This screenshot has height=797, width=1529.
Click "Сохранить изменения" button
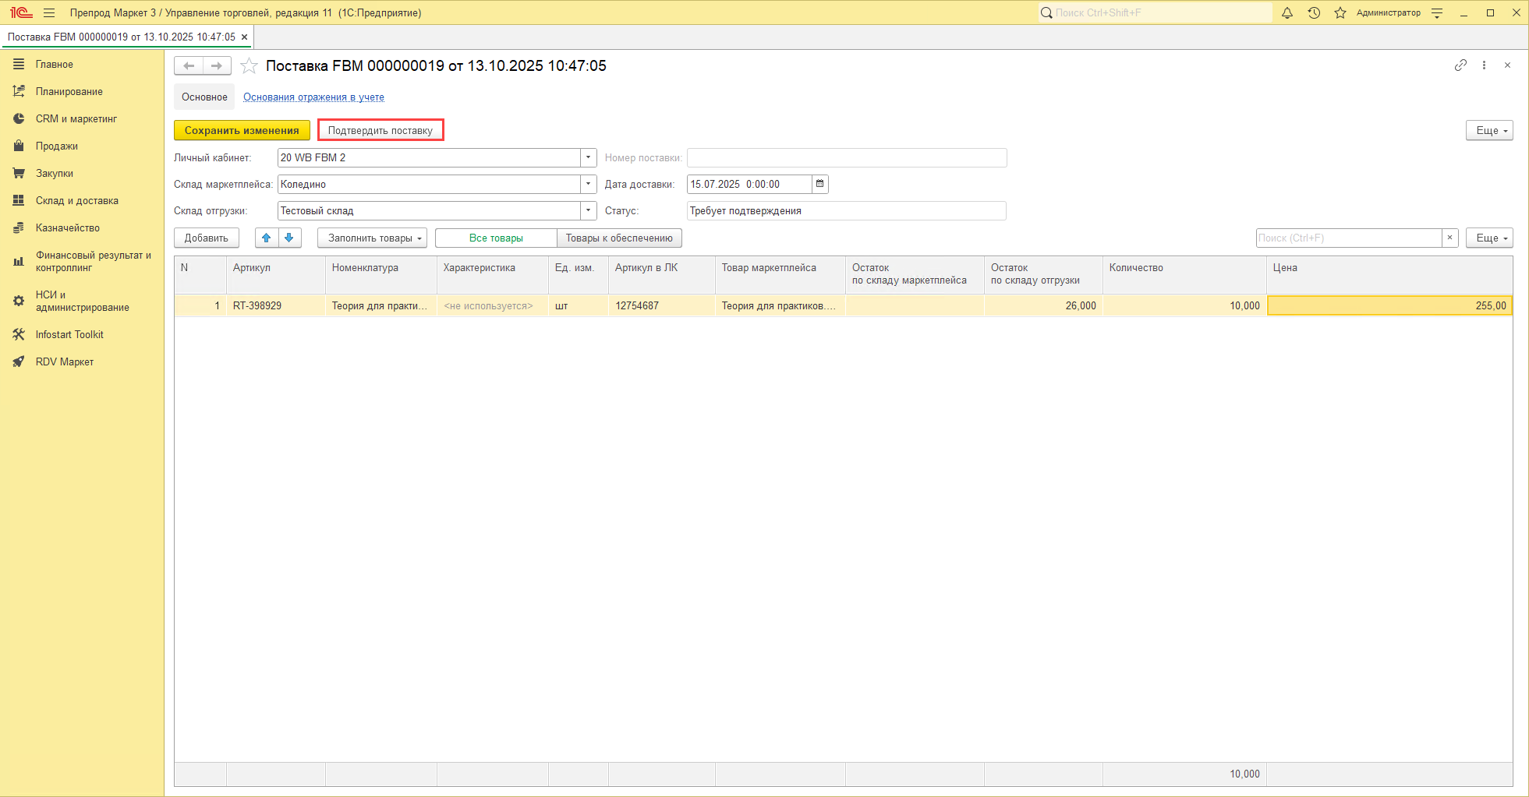pos(242,131)
